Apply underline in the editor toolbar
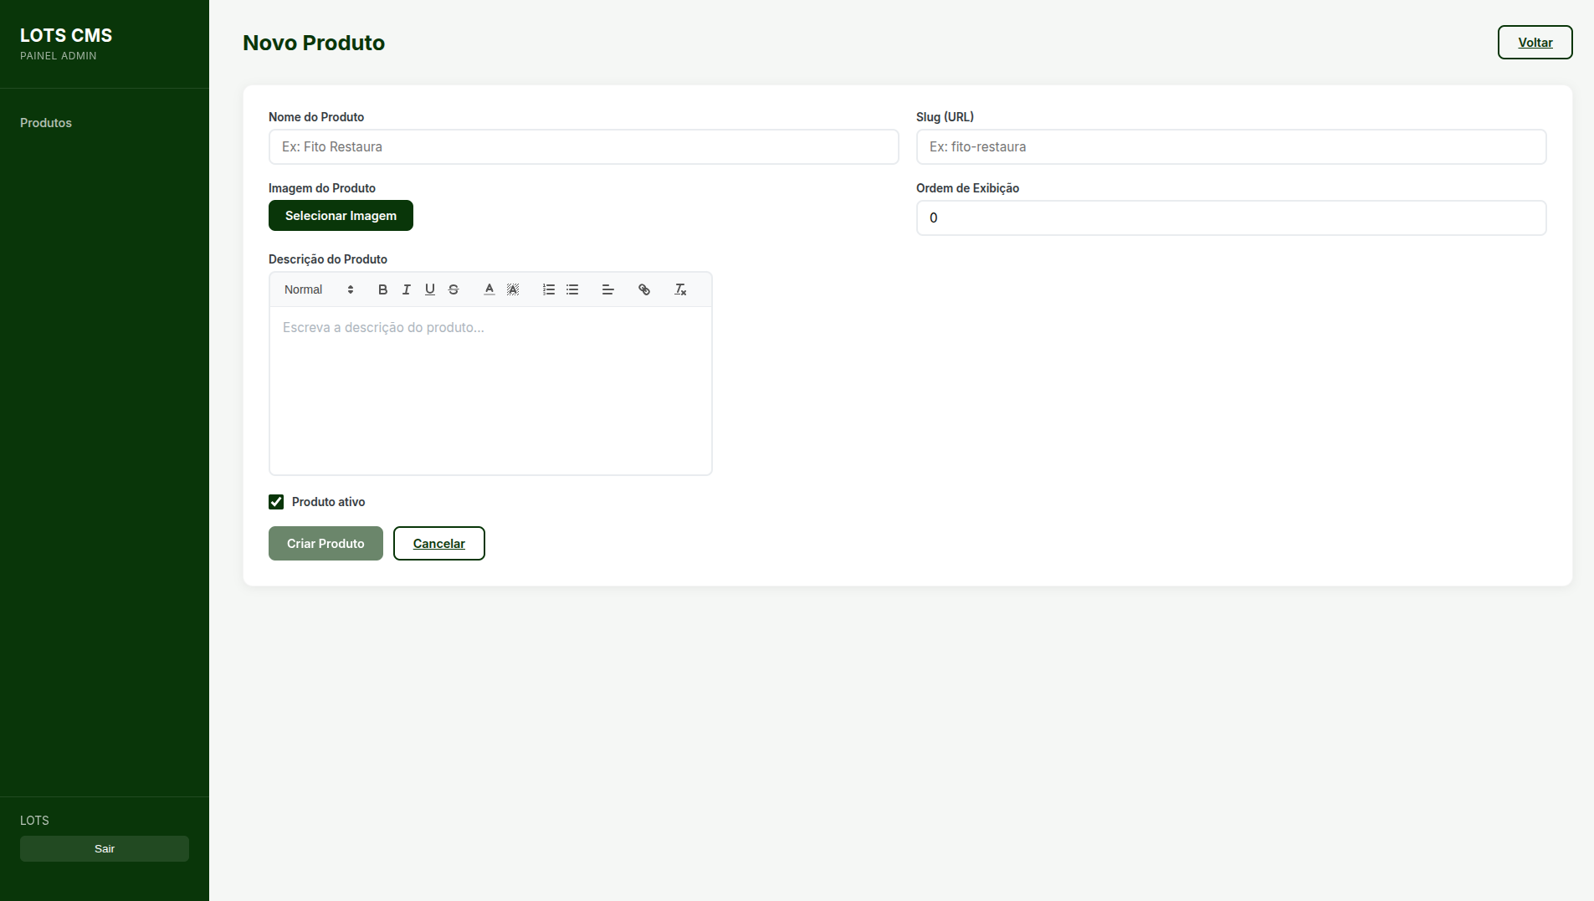The width and height of the screenshot is (1594, 901). (430, 289)
